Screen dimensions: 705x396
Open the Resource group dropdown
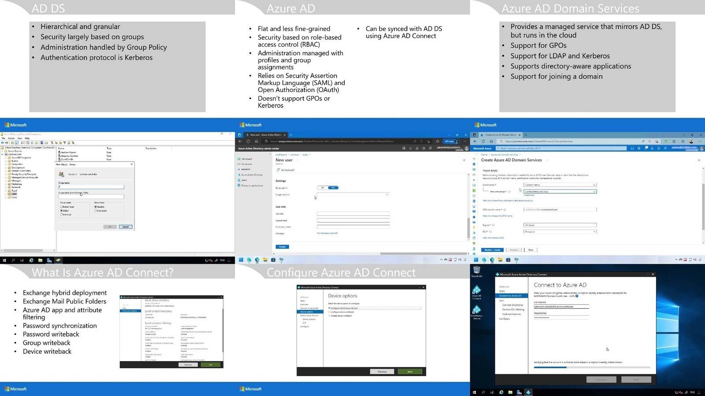tap(560, 192)
